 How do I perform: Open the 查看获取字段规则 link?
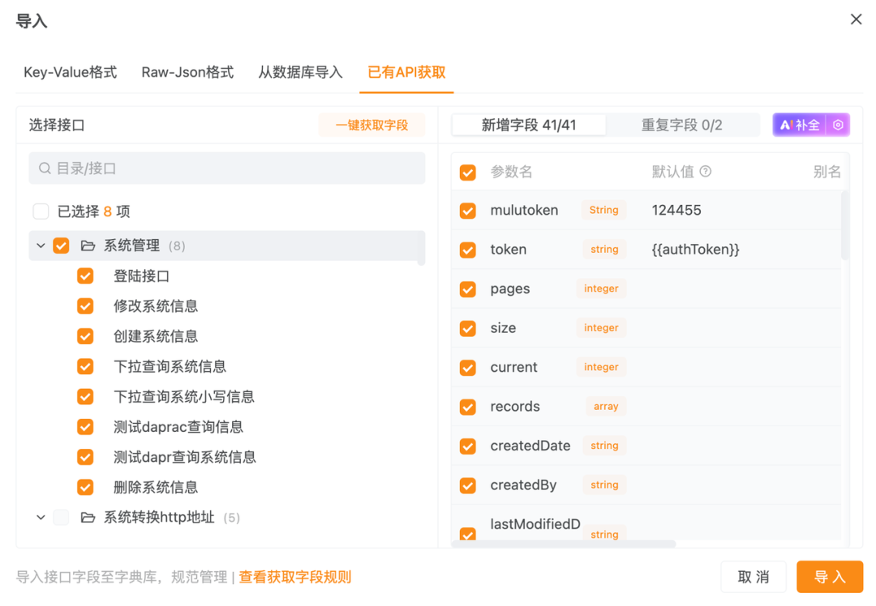(294, 576)
